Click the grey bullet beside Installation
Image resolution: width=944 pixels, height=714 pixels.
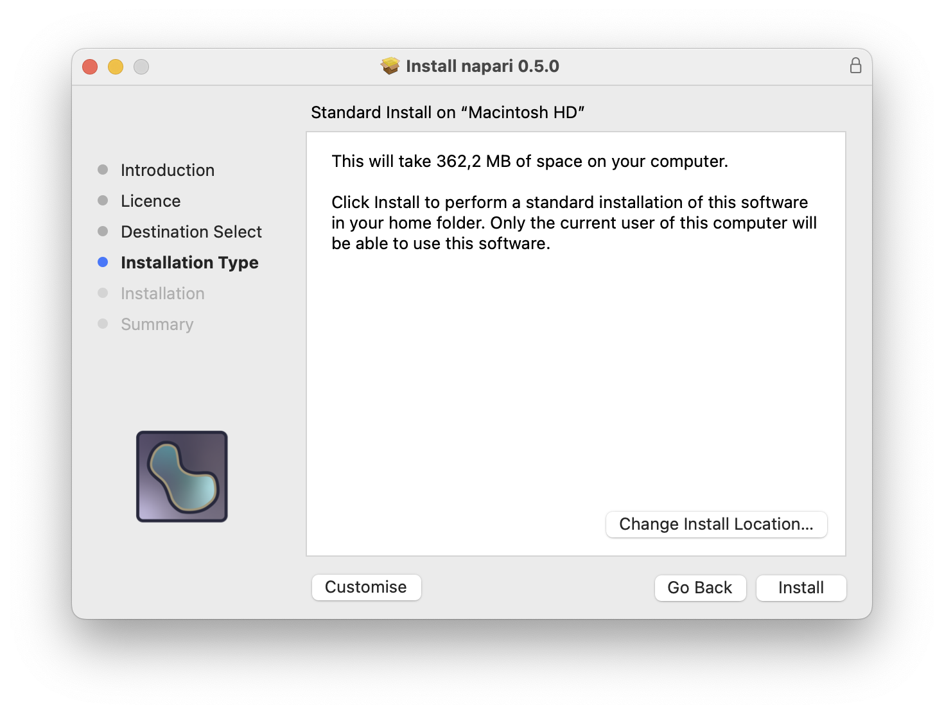pyautogui.click(x=103, y=293)
